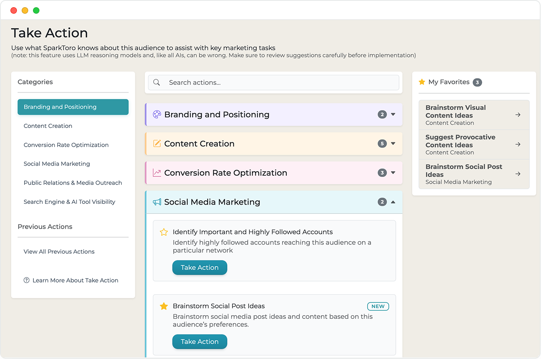Viewport: 541px width, 359px height.
Task: Select Public Relations & Media Outreach category
Action: tap(73, 183)
